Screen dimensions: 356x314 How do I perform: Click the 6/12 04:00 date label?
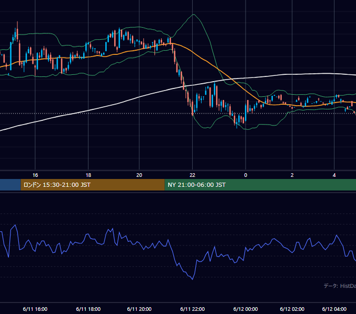[x=334, y=309]
